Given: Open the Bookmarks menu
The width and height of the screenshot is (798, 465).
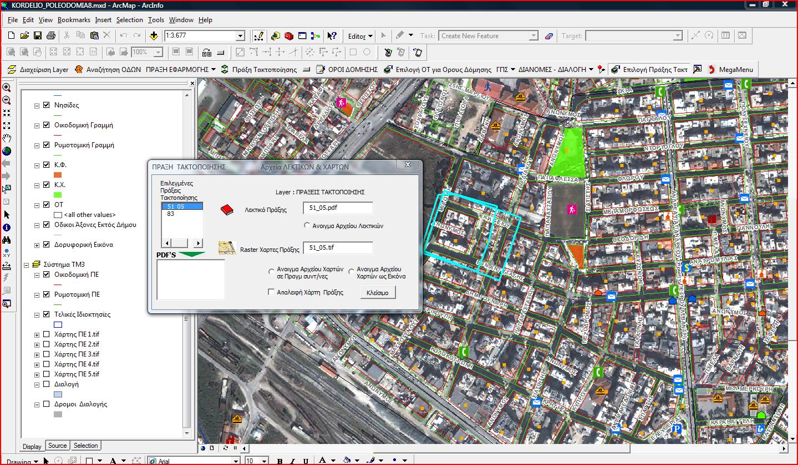Looking at the screenshot, I should (74, 20).
